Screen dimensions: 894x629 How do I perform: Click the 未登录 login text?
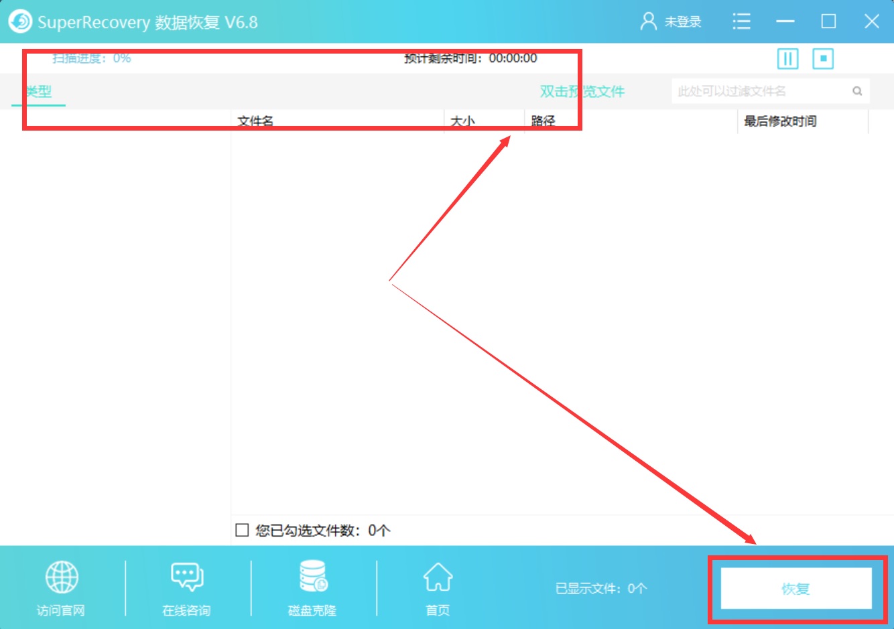(683, 21)
